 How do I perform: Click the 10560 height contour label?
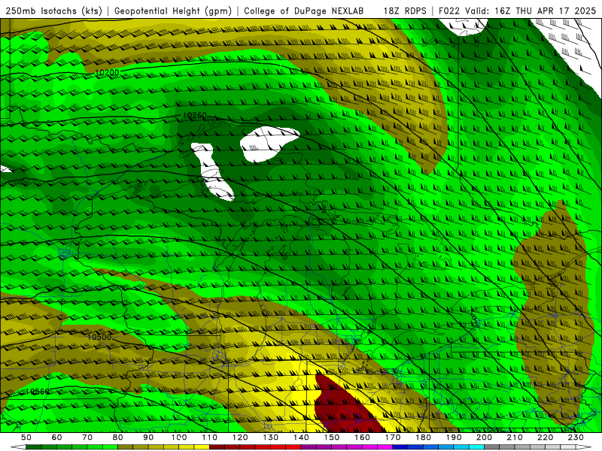pos(38,392)
